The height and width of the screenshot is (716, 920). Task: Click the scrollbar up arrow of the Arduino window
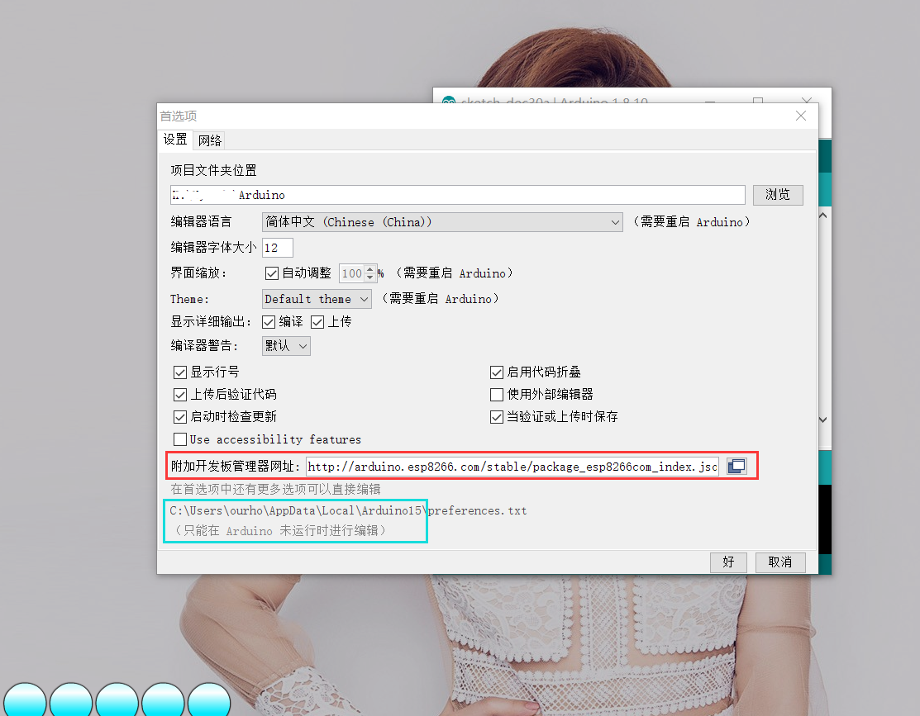click(x=822, y=214)
